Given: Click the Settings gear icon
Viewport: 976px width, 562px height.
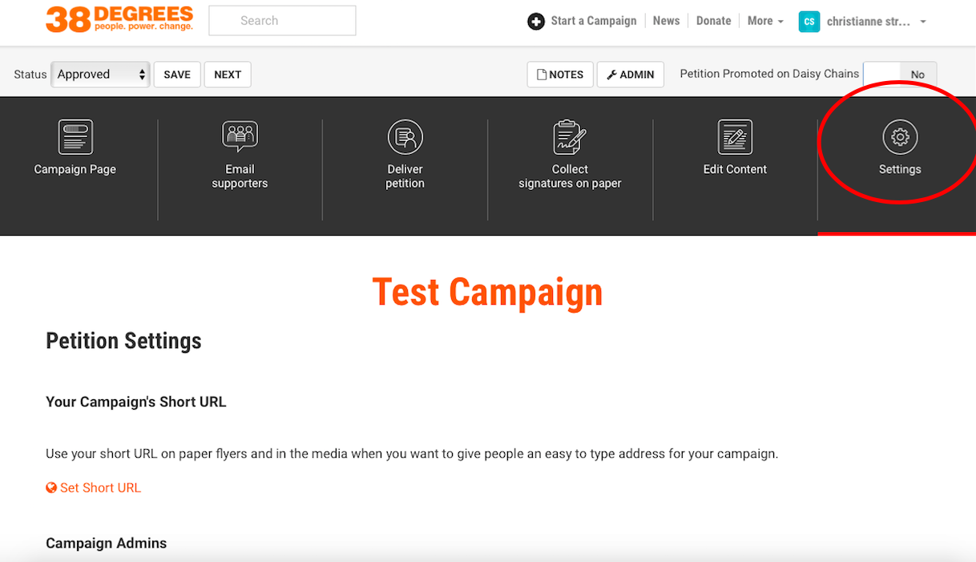Looking at the screenshot, I should pos(900,137).
